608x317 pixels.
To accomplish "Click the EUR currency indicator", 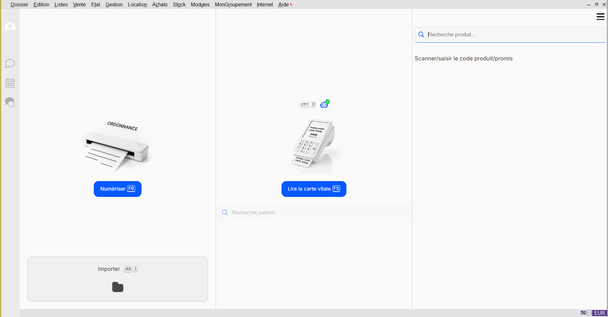I will click(600, 313).
